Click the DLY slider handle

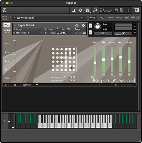pos(15,63)
